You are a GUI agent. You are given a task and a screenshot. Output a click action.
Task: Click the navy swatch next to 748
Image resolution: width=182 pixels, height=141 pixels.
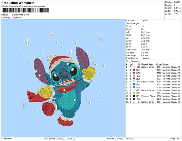click(134, 99)
